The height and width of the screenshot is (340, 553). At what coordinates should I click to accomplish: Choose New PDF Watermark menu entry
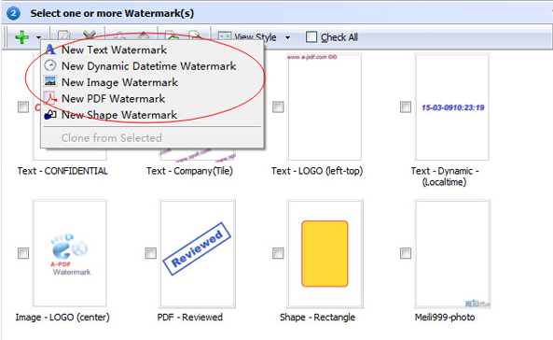tap(152, 99)
